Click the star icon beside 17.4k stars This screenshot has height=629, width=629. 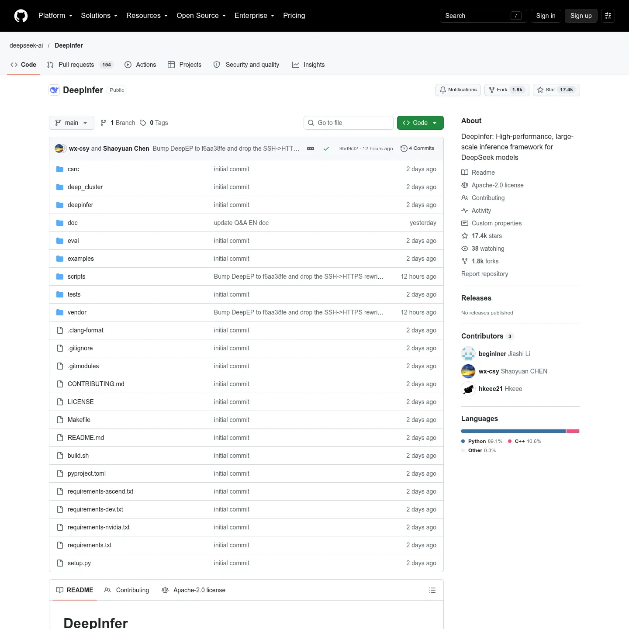[x=465, y=236]
